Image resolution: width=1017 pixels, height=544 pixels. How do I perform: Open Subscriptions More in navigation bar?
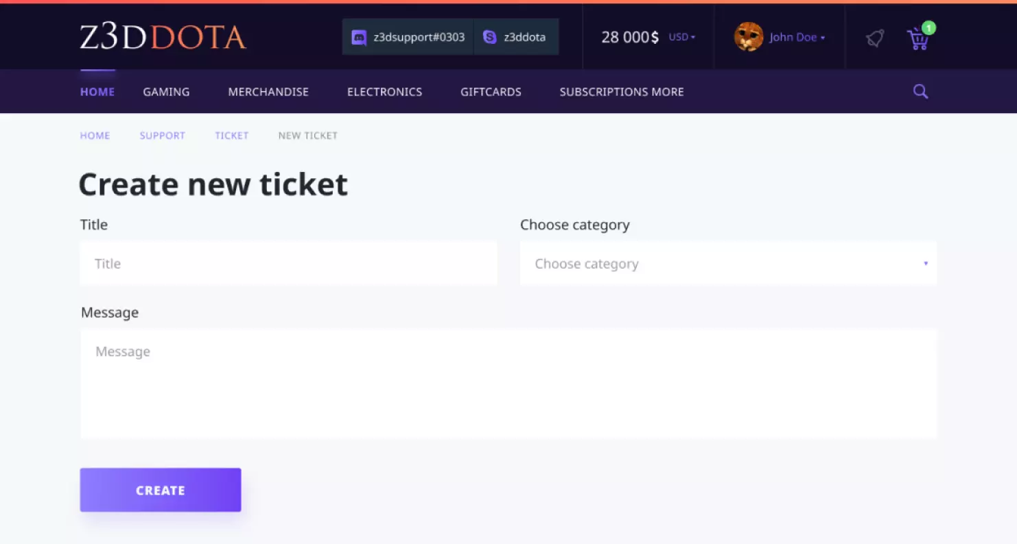pyautogui.click(x=621, y=92)
